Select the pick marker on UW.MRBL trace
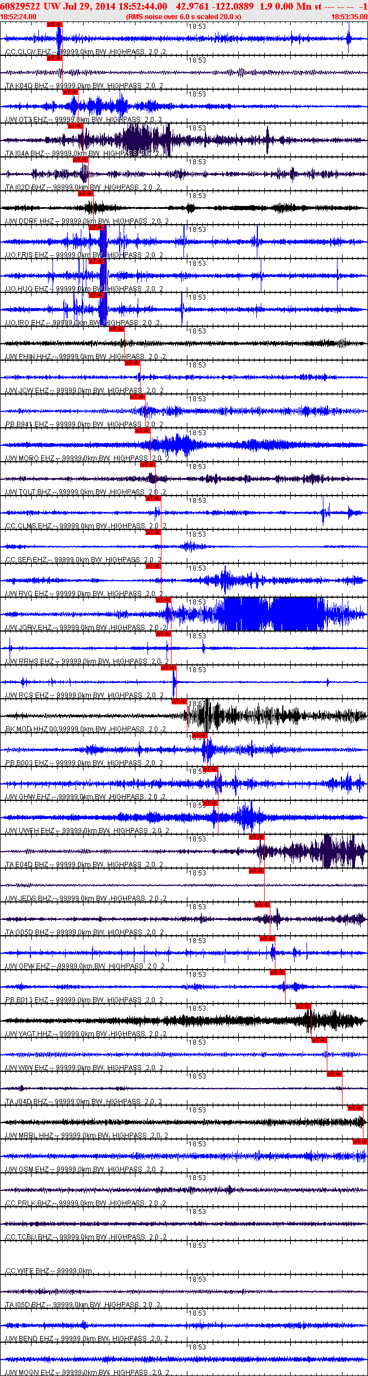 pos(356,1108)
